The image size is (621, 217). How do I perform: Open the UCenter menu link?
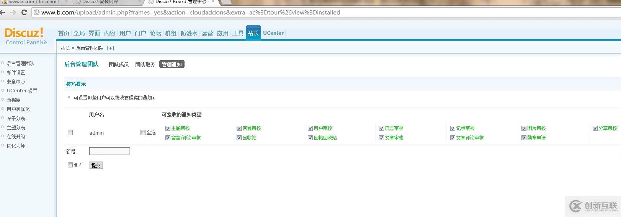[x=273, y=33]
